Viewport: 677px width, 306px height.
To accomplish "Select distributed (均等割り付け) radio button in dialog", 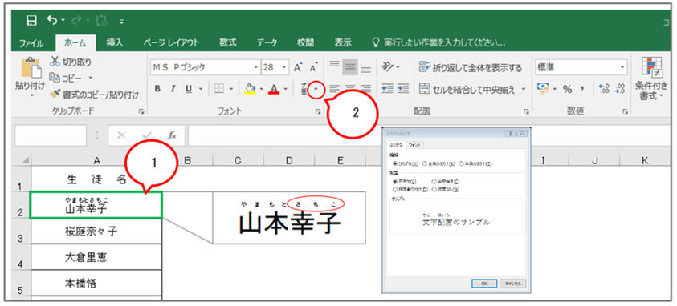I will [x=394, y=189].
